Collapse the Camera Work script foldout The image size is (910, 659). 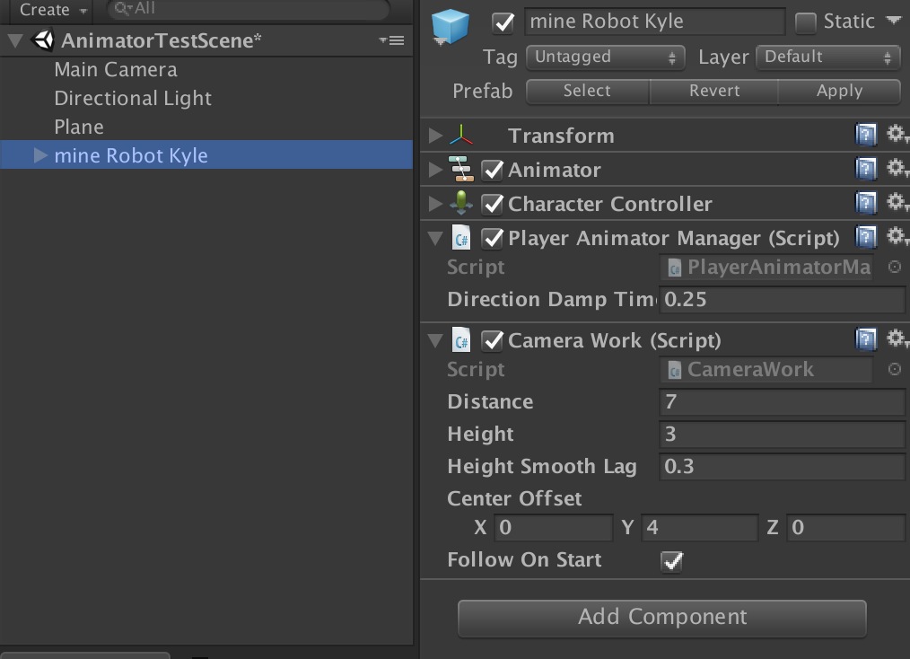coord(435,340)
